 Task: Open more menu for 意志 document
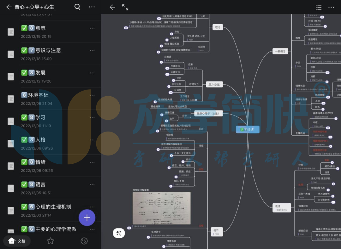click(x=92, y=28)
